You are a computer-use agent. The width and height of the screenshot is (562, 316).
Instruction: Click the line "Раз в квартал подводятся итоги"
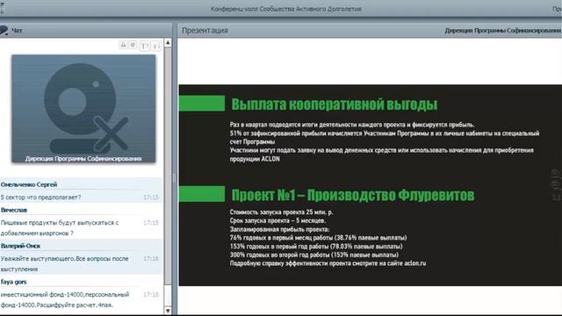[x=352, y=125]
